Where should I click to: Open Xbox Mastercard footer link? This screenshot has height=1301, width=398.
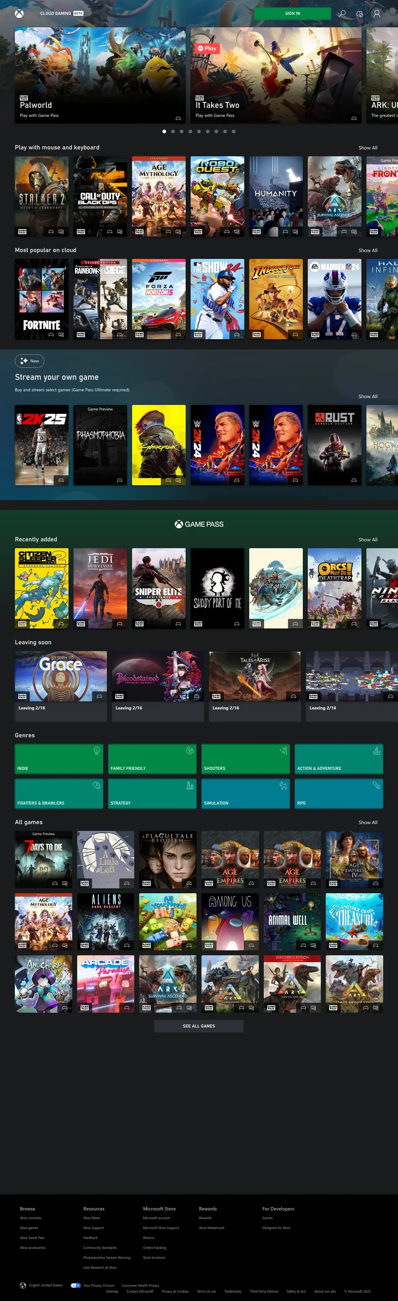[212, 1228]
